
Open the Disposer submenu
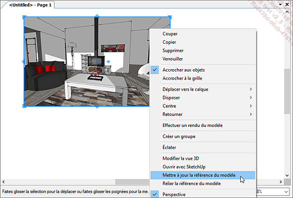coord(203,98)
